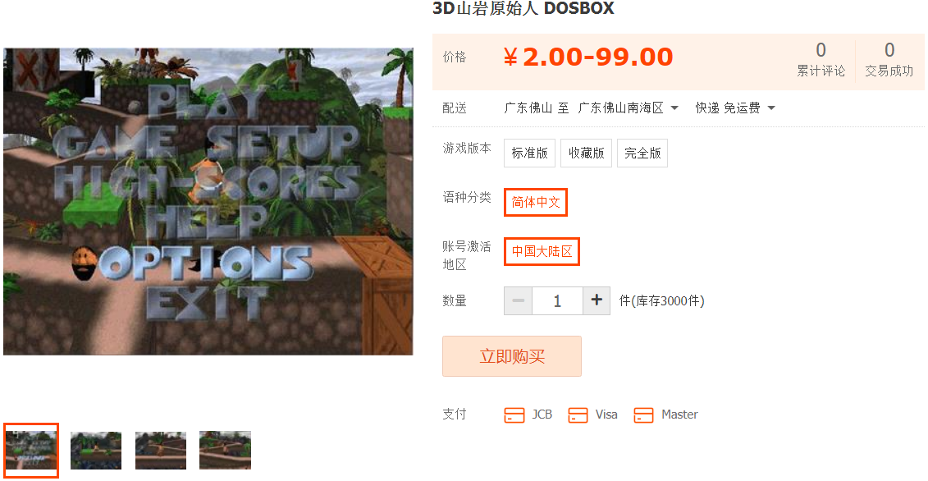This screenshot has width=928, height=481.
Task: Click the Visa card payment icon
Action: 578,415
